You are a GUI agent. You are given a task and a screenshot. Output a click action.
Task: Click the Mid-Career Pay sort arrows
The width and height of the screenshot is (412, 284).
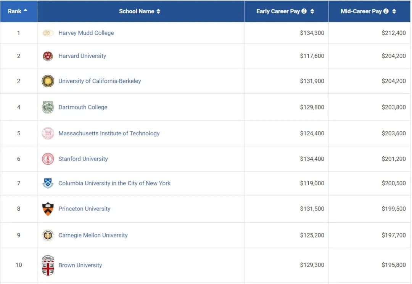coord(394,11)
